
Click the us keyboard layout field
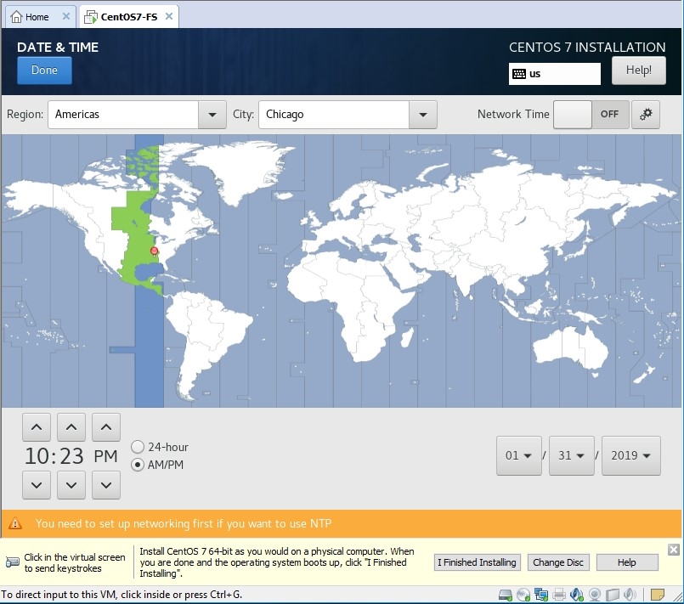[x=554, y=74]
